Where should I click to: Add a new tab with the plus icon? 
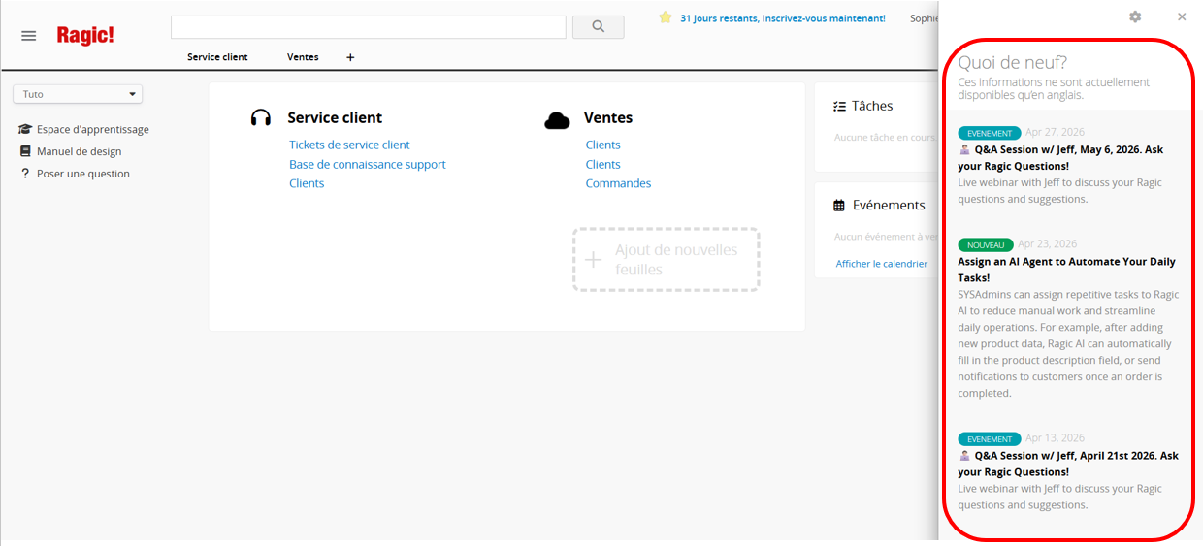[x=350, y=57]
